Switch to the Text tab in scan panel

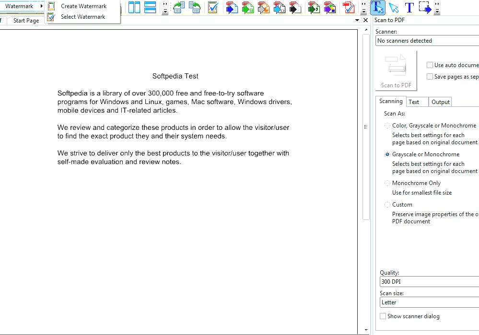point(417,102)
